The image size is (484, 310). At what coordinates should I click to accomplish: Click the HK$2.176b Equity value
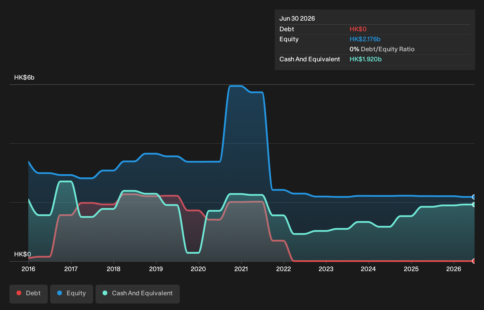(x=365, y=39)
